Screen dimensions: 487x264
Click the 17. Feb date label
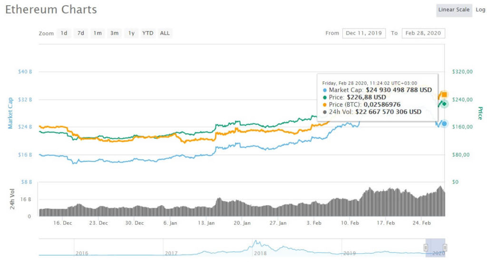pos(386,223)
